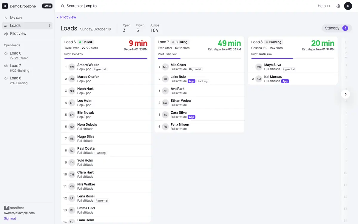The image size is (358, 224).
Task: Click Jake Ruiz's App tag
Action: click(x=192, y=81)
